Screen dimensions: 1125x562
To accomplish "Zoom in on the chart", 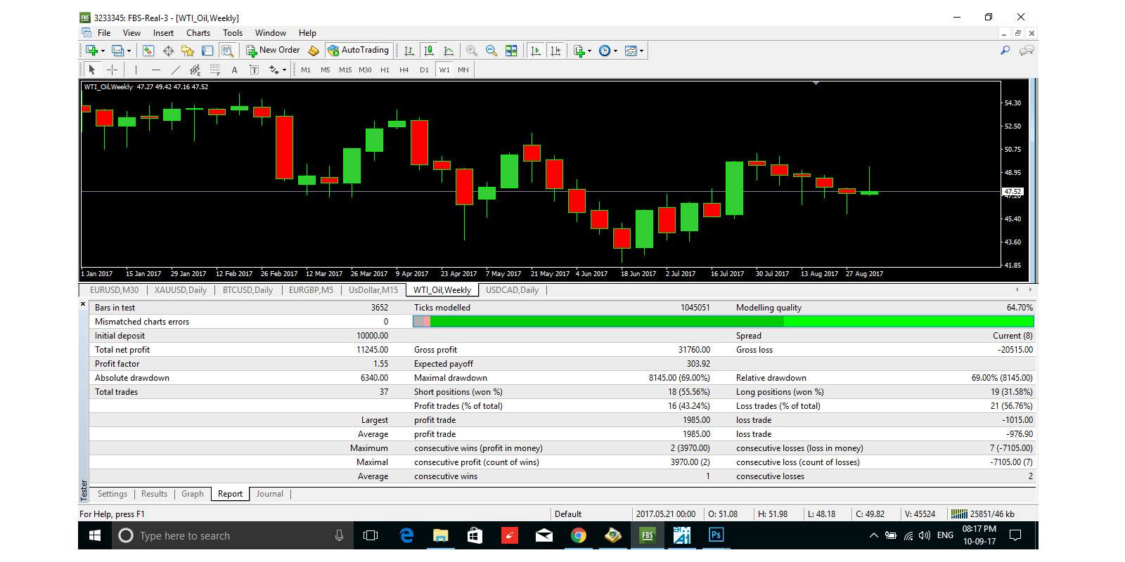I will point(472,51).
